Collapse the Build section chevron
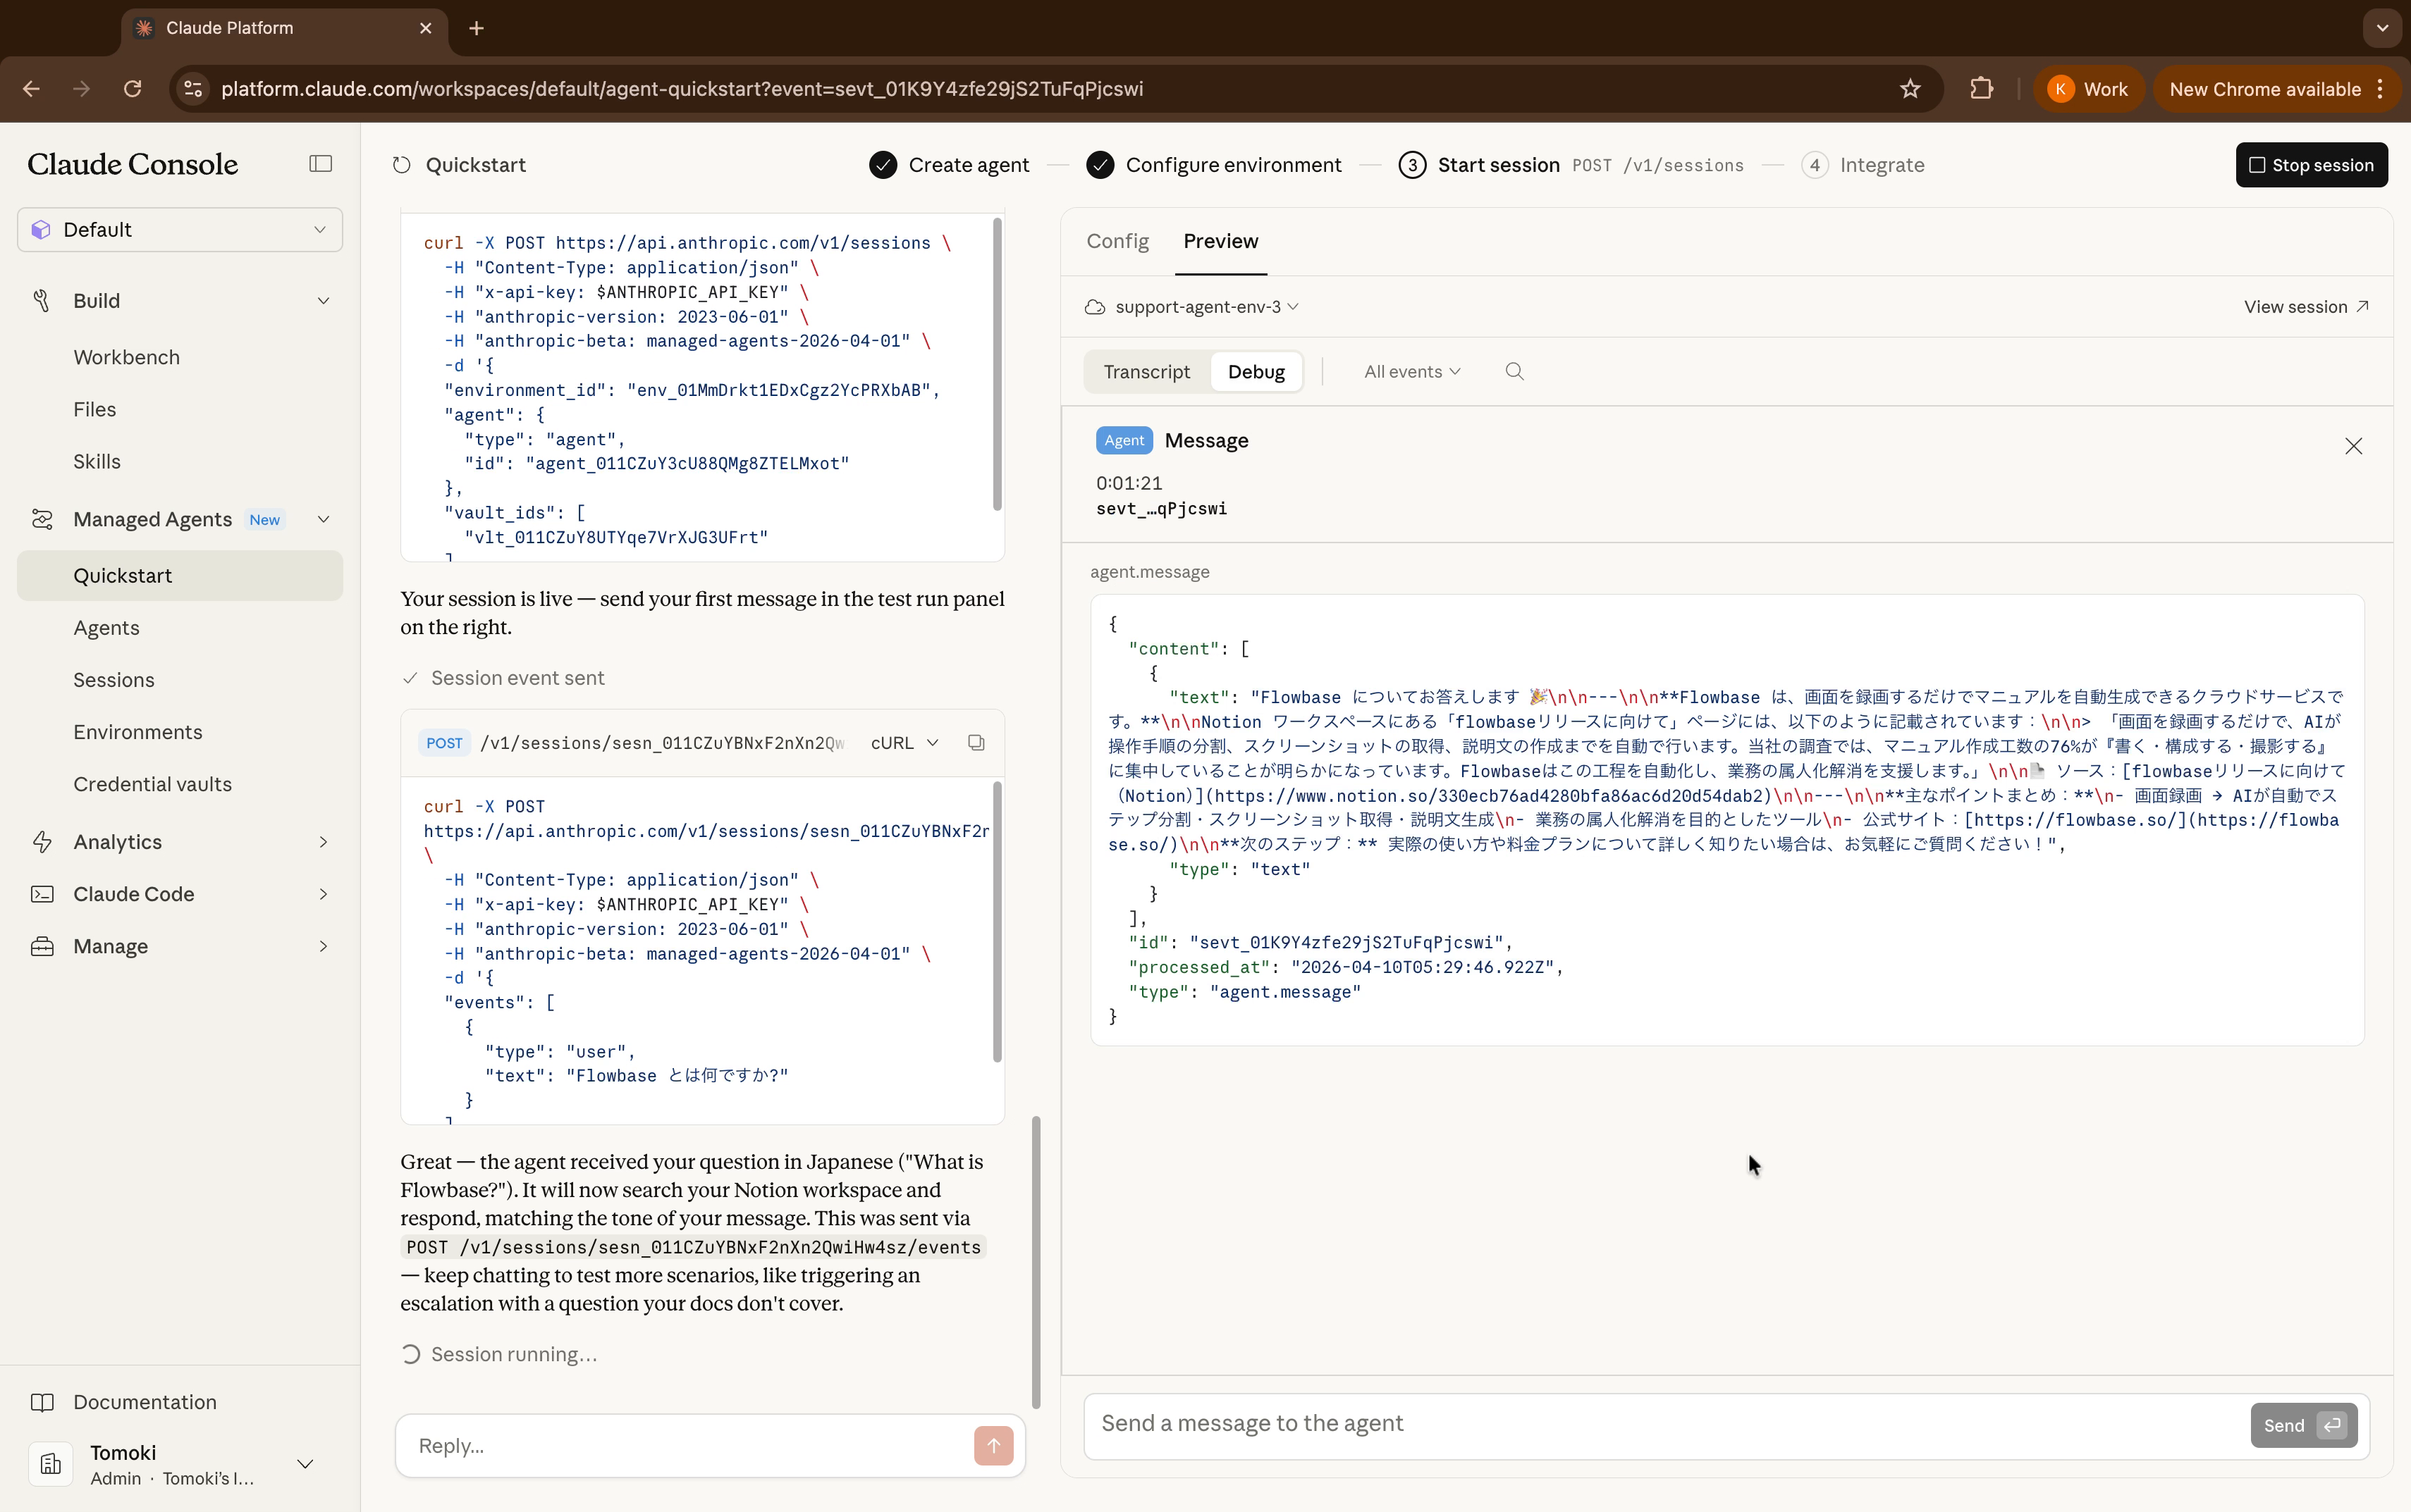The image size is (2411, 1512). point(323,301)
